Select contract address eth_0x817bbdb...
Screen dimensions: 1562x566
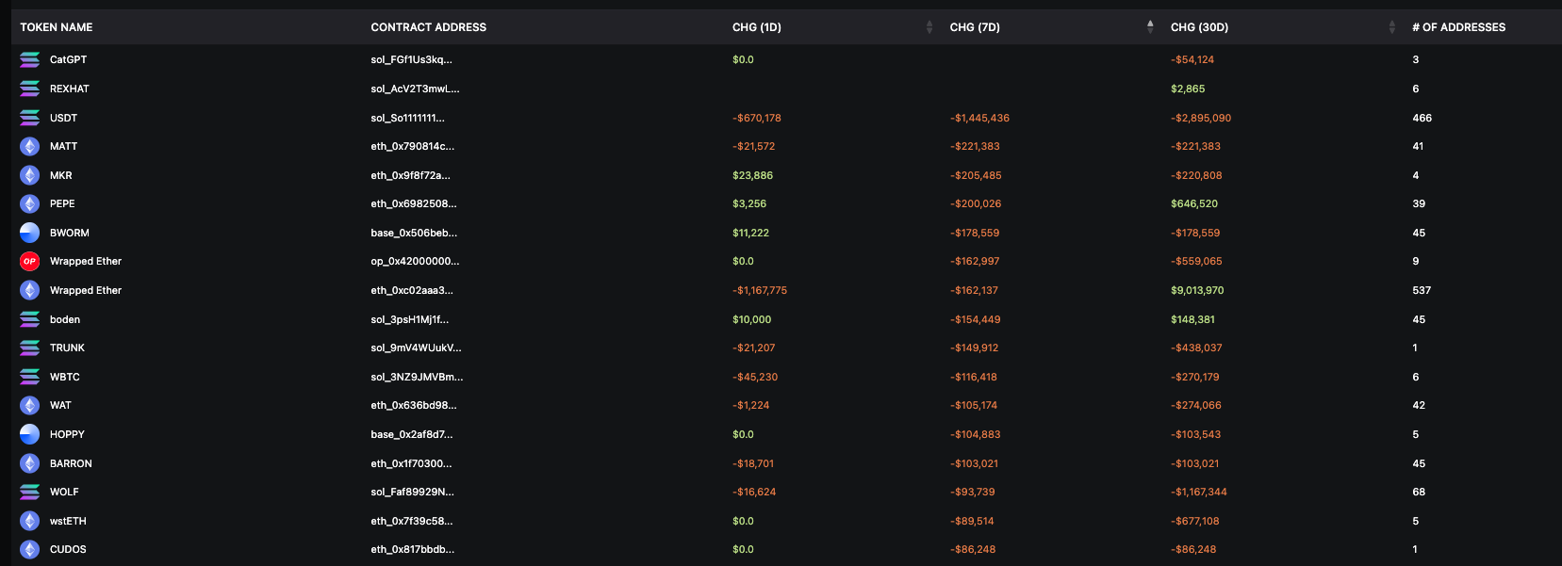coord(412,549)
